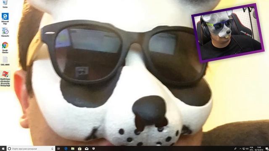Switch keyboard language POR indicator

click(x=251, y=148)
